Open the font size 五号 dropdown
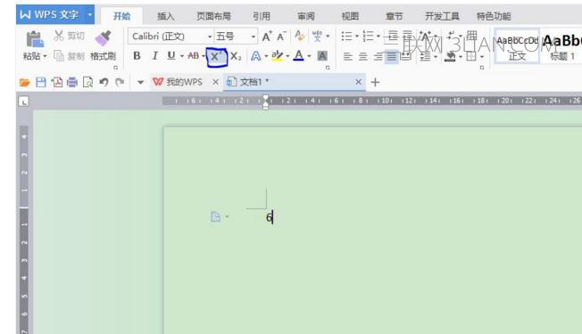Viewport: 582px width, 334px height. pyautogui.click(x=254, y=37)
